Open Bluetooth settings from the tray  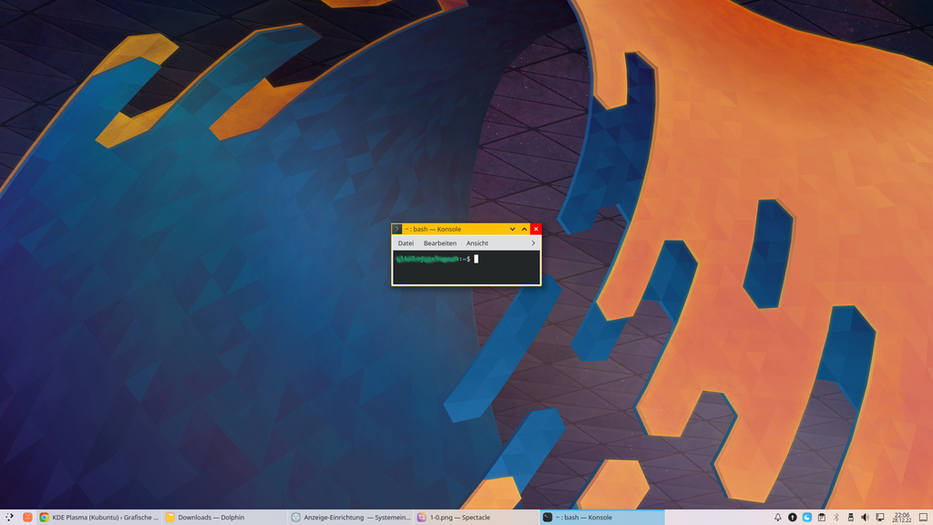tap(836, 517)
